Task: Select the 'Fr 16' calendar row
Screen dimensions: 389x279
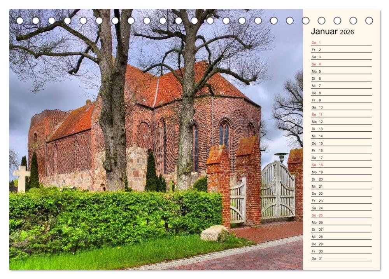Action: pyautogui.click(x=342, y=150)
